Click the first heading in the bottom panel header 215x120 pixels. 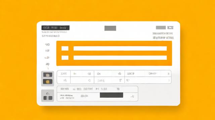[x=64, y=89]
